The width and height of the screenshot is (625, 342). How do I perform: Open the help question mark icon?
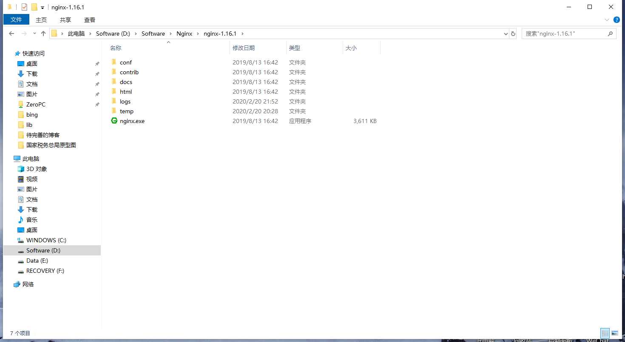click(x=616, y=20)
